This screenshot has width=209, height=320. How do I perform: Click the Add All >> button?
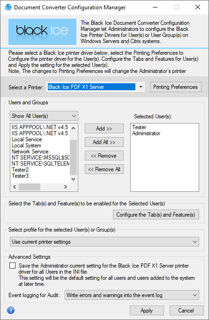click(x=104, y=142)
